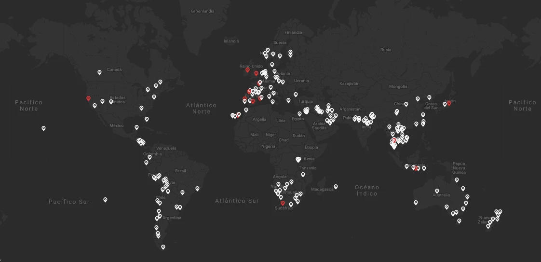Select the red pin left of Reino Unido
The height and width of the screenshot is (262, 541).
click(x=247, y=70)
